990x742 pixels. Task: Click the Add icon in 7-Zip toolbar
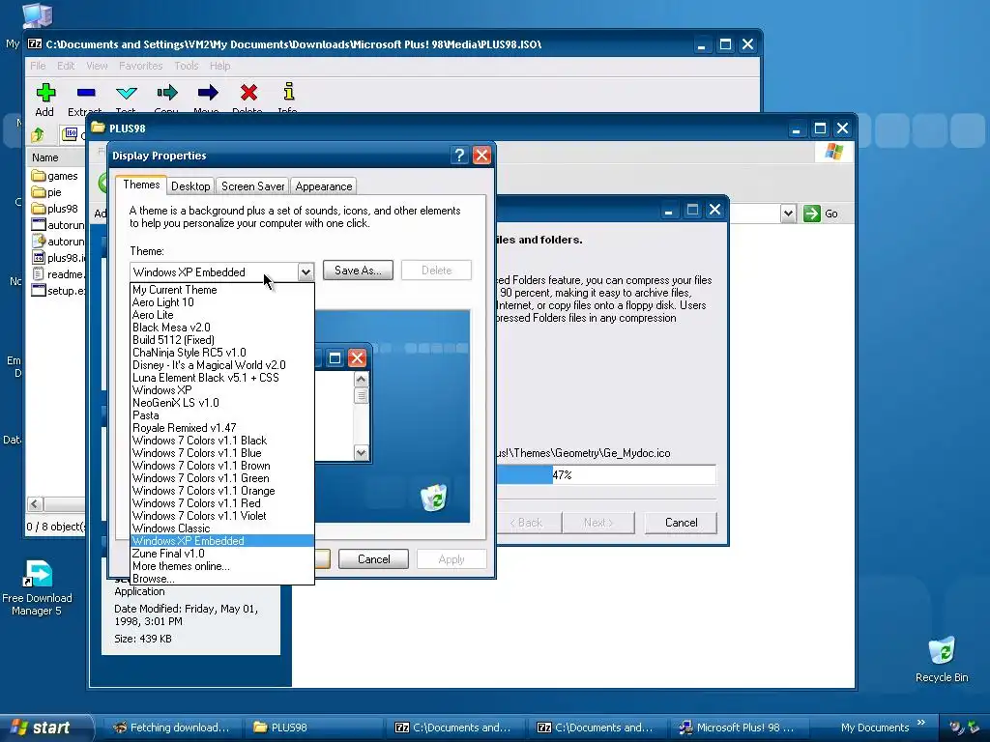44,93
